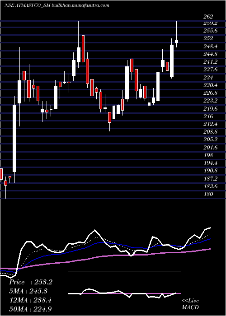Click the 190.8 price axis label
226x316 pixels.
(x=211, y=171)
